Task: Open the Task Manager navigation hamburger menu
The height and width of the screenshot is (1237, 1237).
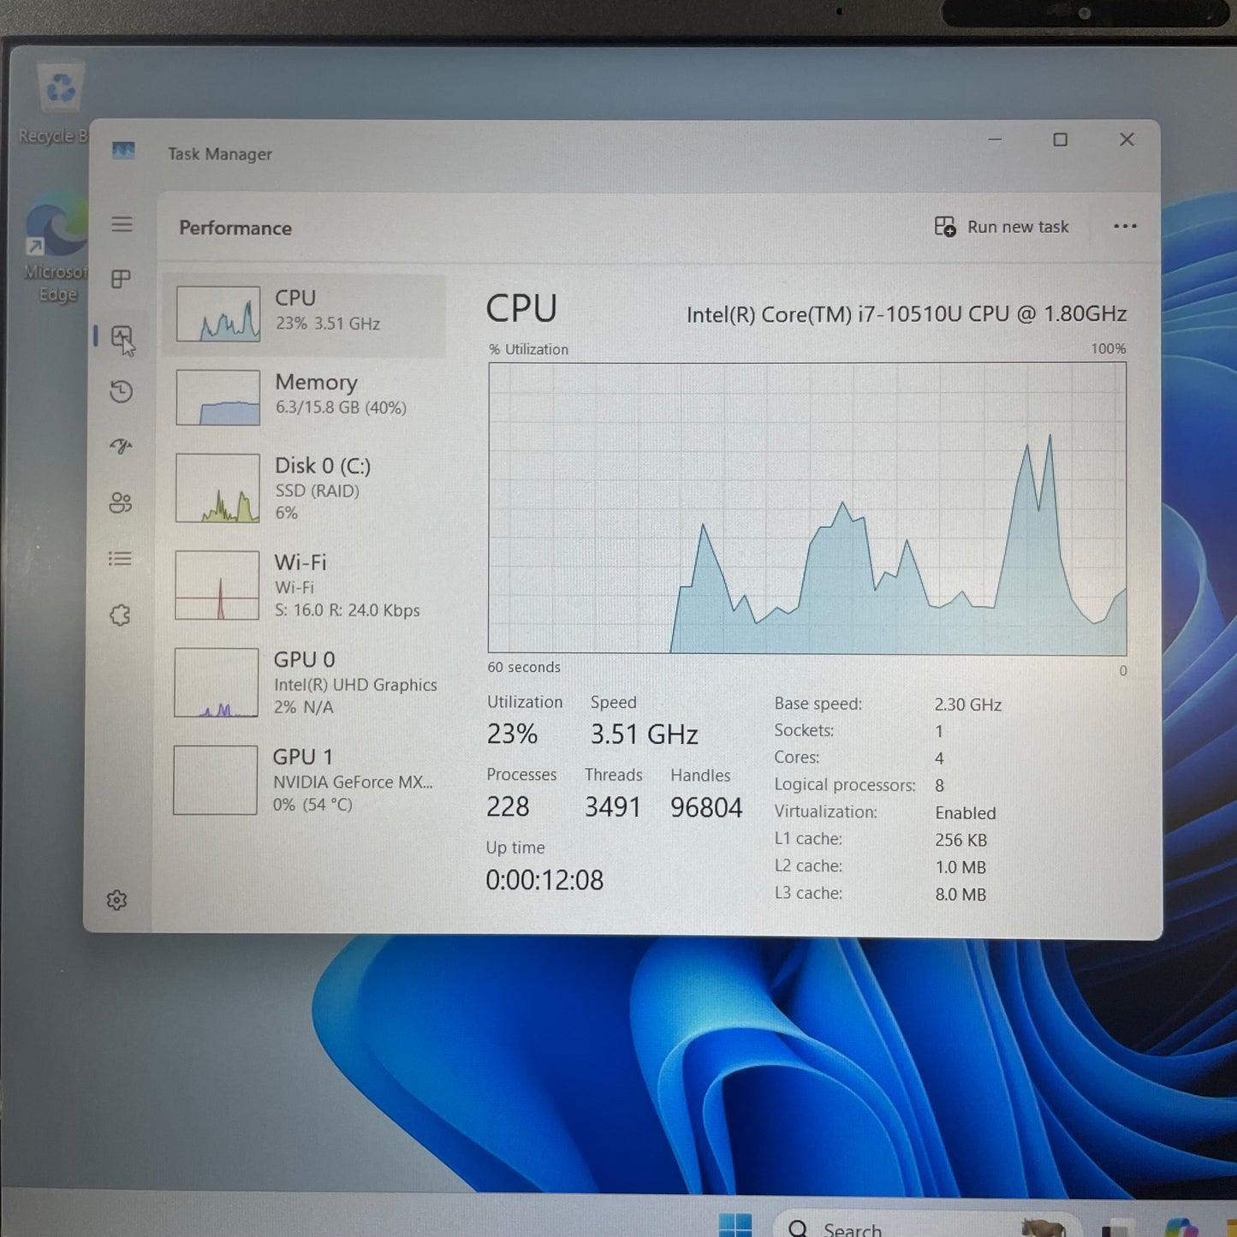Action: pos(122,224)
